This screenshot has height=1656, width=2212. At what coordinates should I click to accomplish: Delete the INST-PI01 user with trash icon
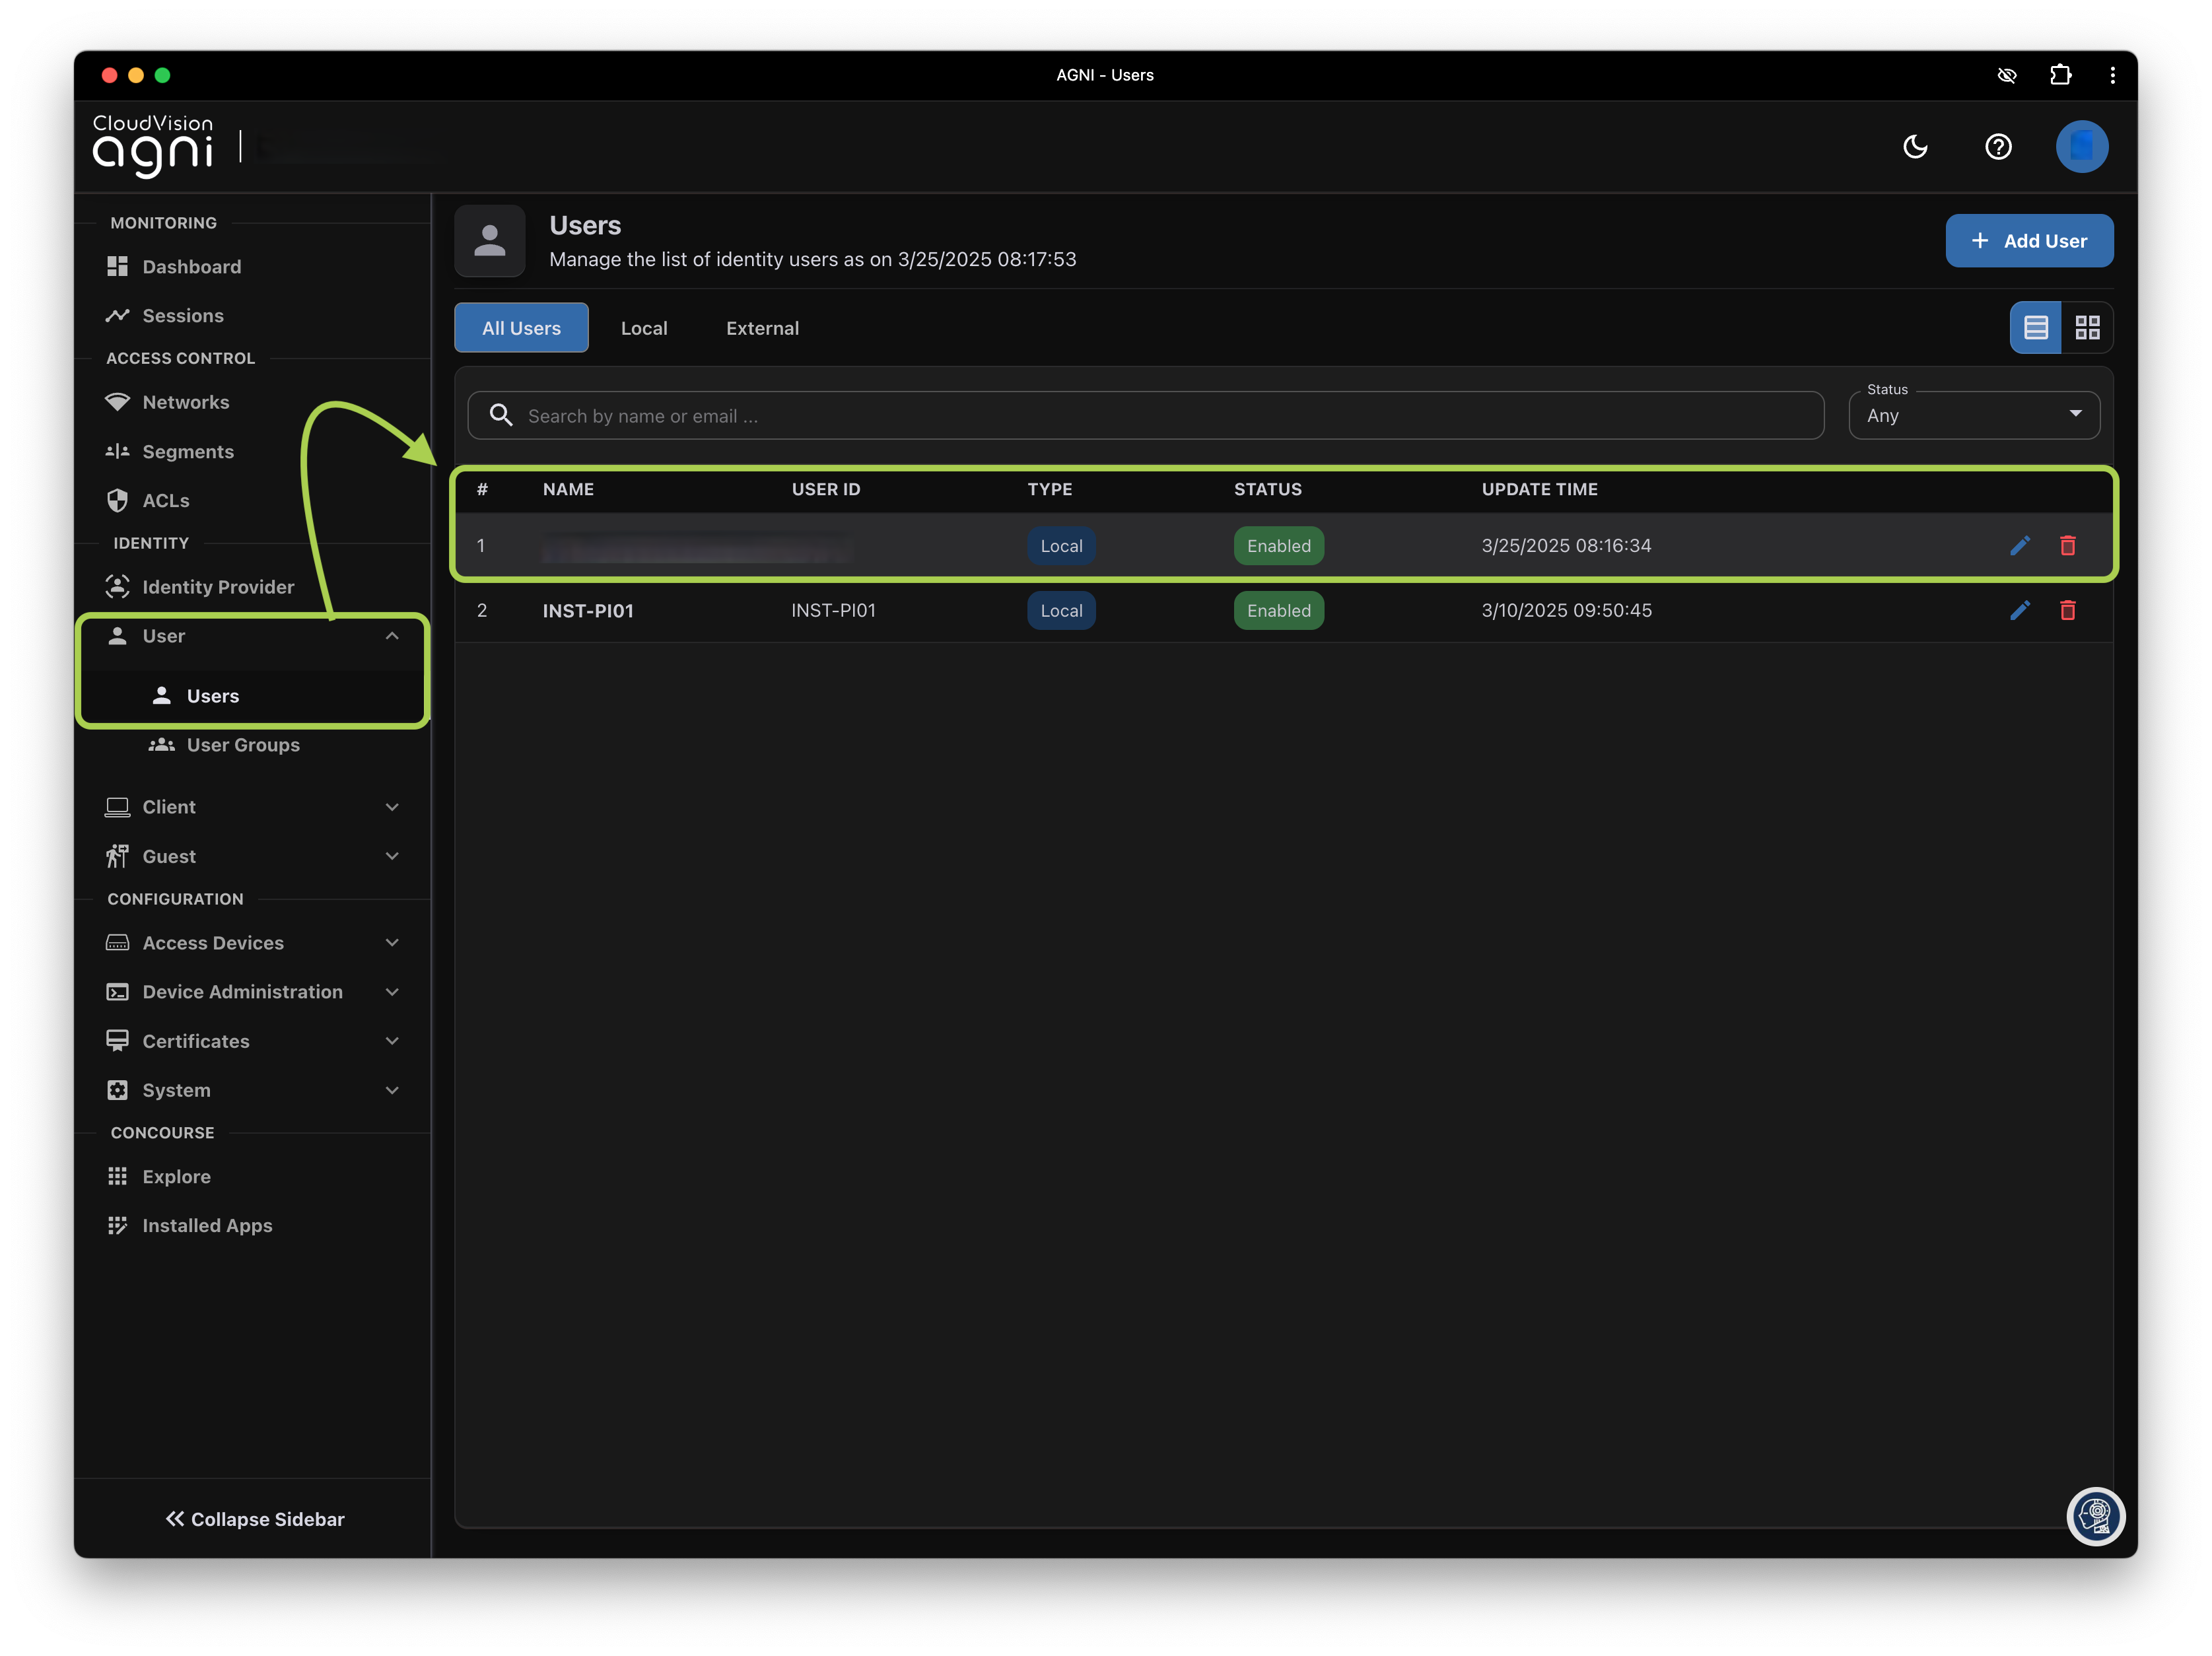click(2067, 610)
